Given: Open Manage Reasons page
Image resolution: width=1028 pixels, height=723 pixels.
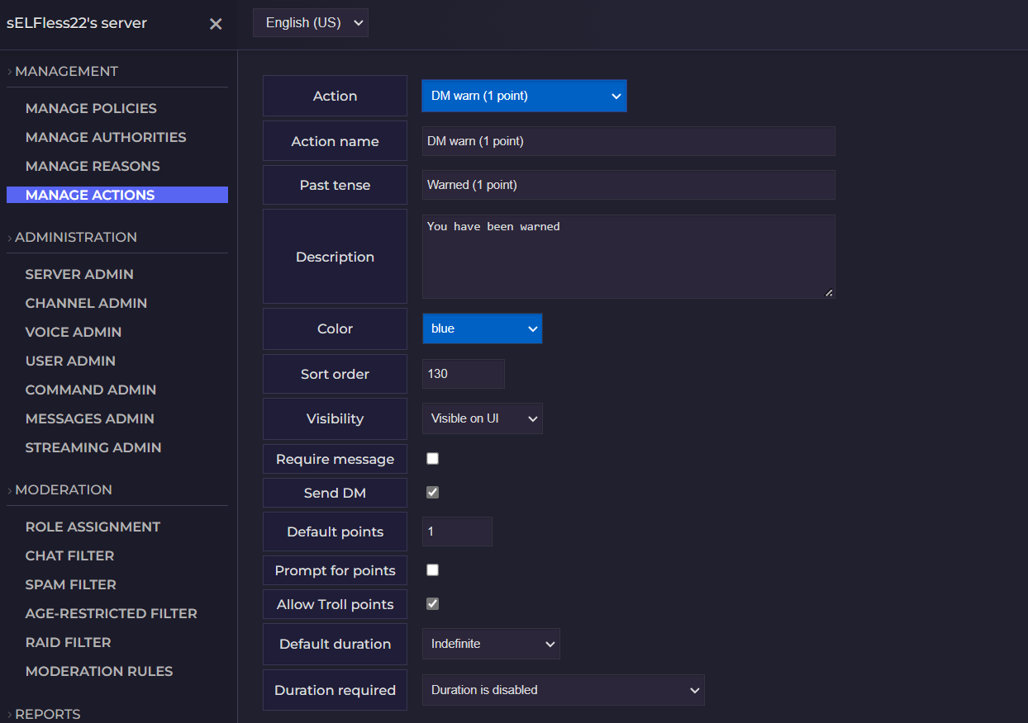Looking at the screenshot, I should click(93, 166).
